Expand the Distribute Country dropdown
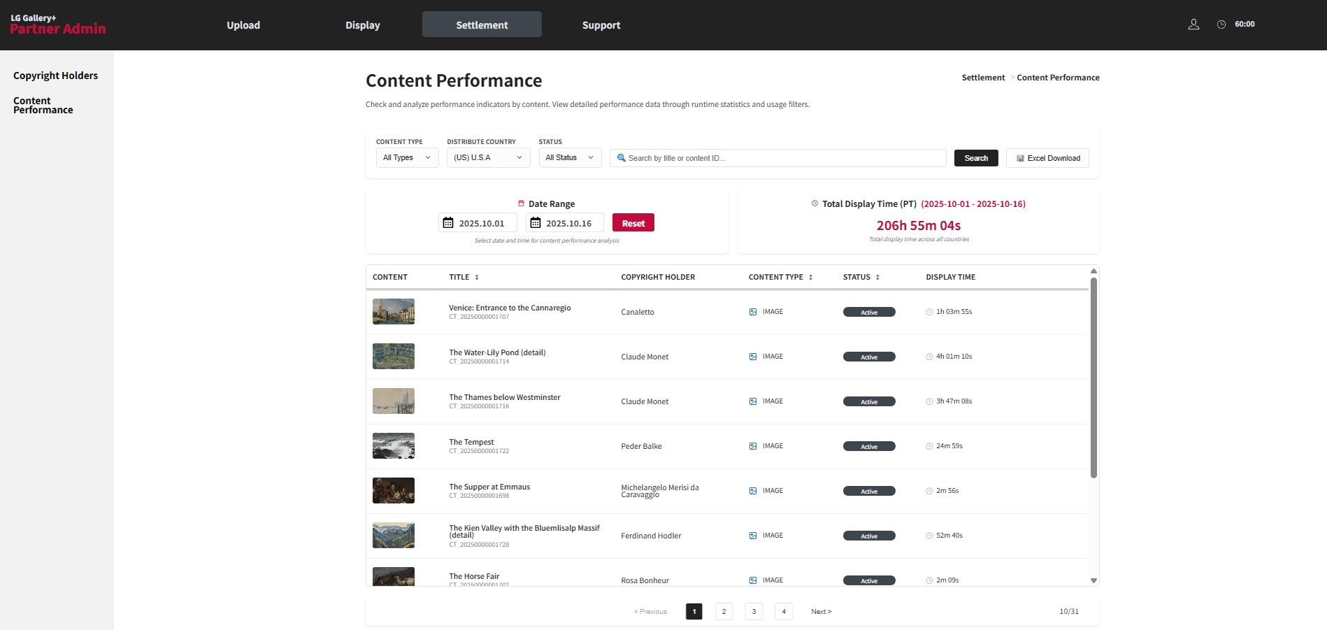Viewport: 1327px width, 630px height. point(487,158)
